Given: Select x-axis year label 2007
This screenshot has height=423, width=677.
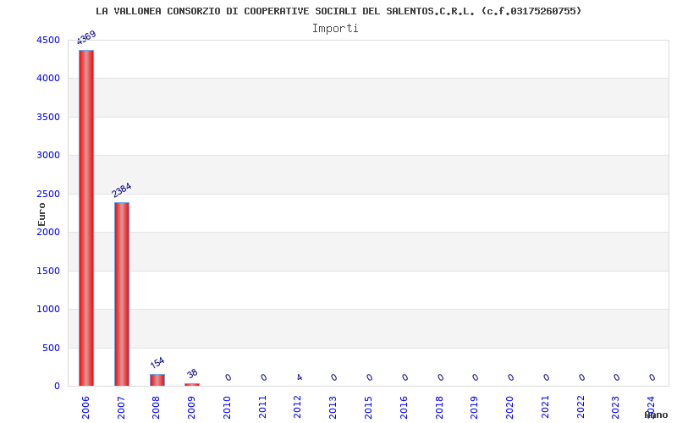Looking at the screenshot, I should [121, 407].
